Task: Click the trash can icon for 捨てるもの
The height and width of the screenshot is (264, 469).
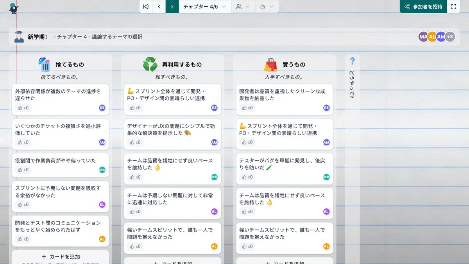Action: (45, 65)
